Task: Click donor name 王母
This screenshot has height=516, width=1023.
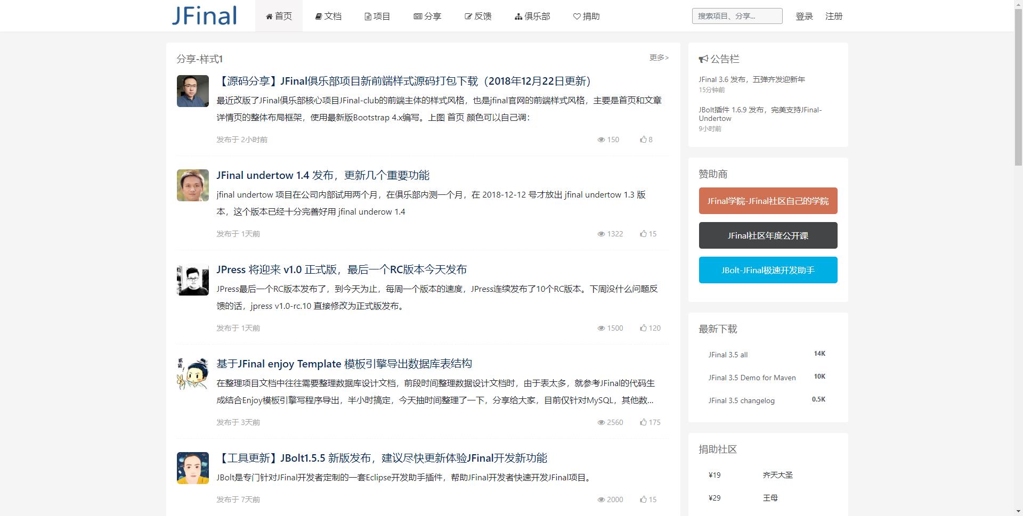Action: coord(770,498)
